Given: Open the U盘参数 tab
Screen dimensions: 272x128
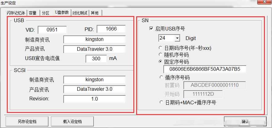Looking at the screenshot, I should point(62,12).
